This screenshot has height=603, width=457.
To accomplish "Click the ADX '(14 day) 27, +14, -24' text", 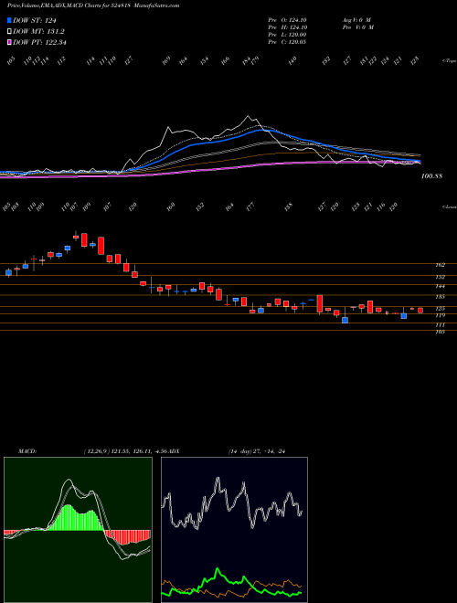I will [257, 451].
